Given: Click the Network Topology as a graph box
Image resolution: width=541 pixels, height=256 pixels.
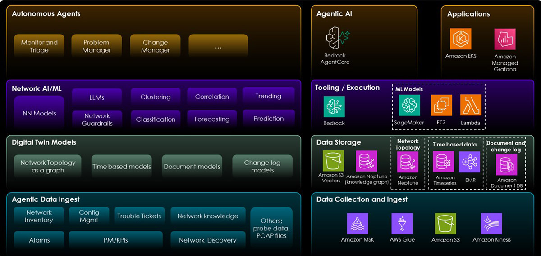Looking at the screenshot, I should [x=48, y=167].
